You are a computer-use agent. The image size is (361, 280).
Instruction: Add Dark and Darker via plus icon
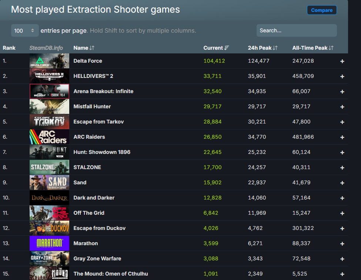342,198
